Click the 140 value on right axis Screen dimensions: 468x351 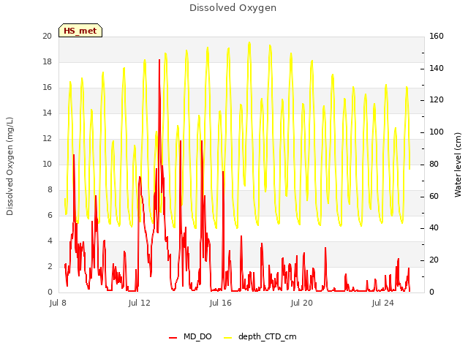point(437,68)
